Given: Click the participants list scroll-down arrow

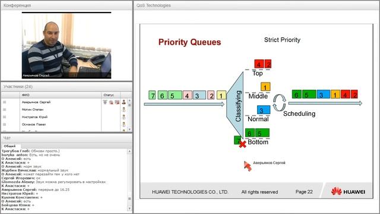Looking at the screenshot, I should (x=129, y=130).
